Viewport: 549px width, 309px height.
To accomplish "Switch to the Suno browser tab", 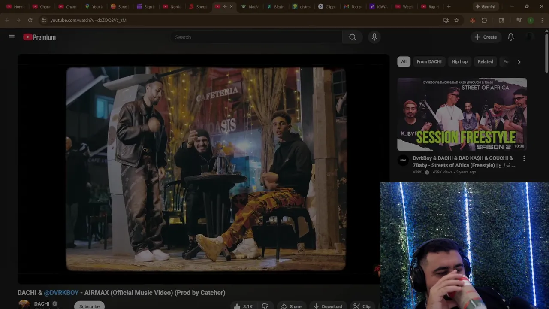I will 119,6.
